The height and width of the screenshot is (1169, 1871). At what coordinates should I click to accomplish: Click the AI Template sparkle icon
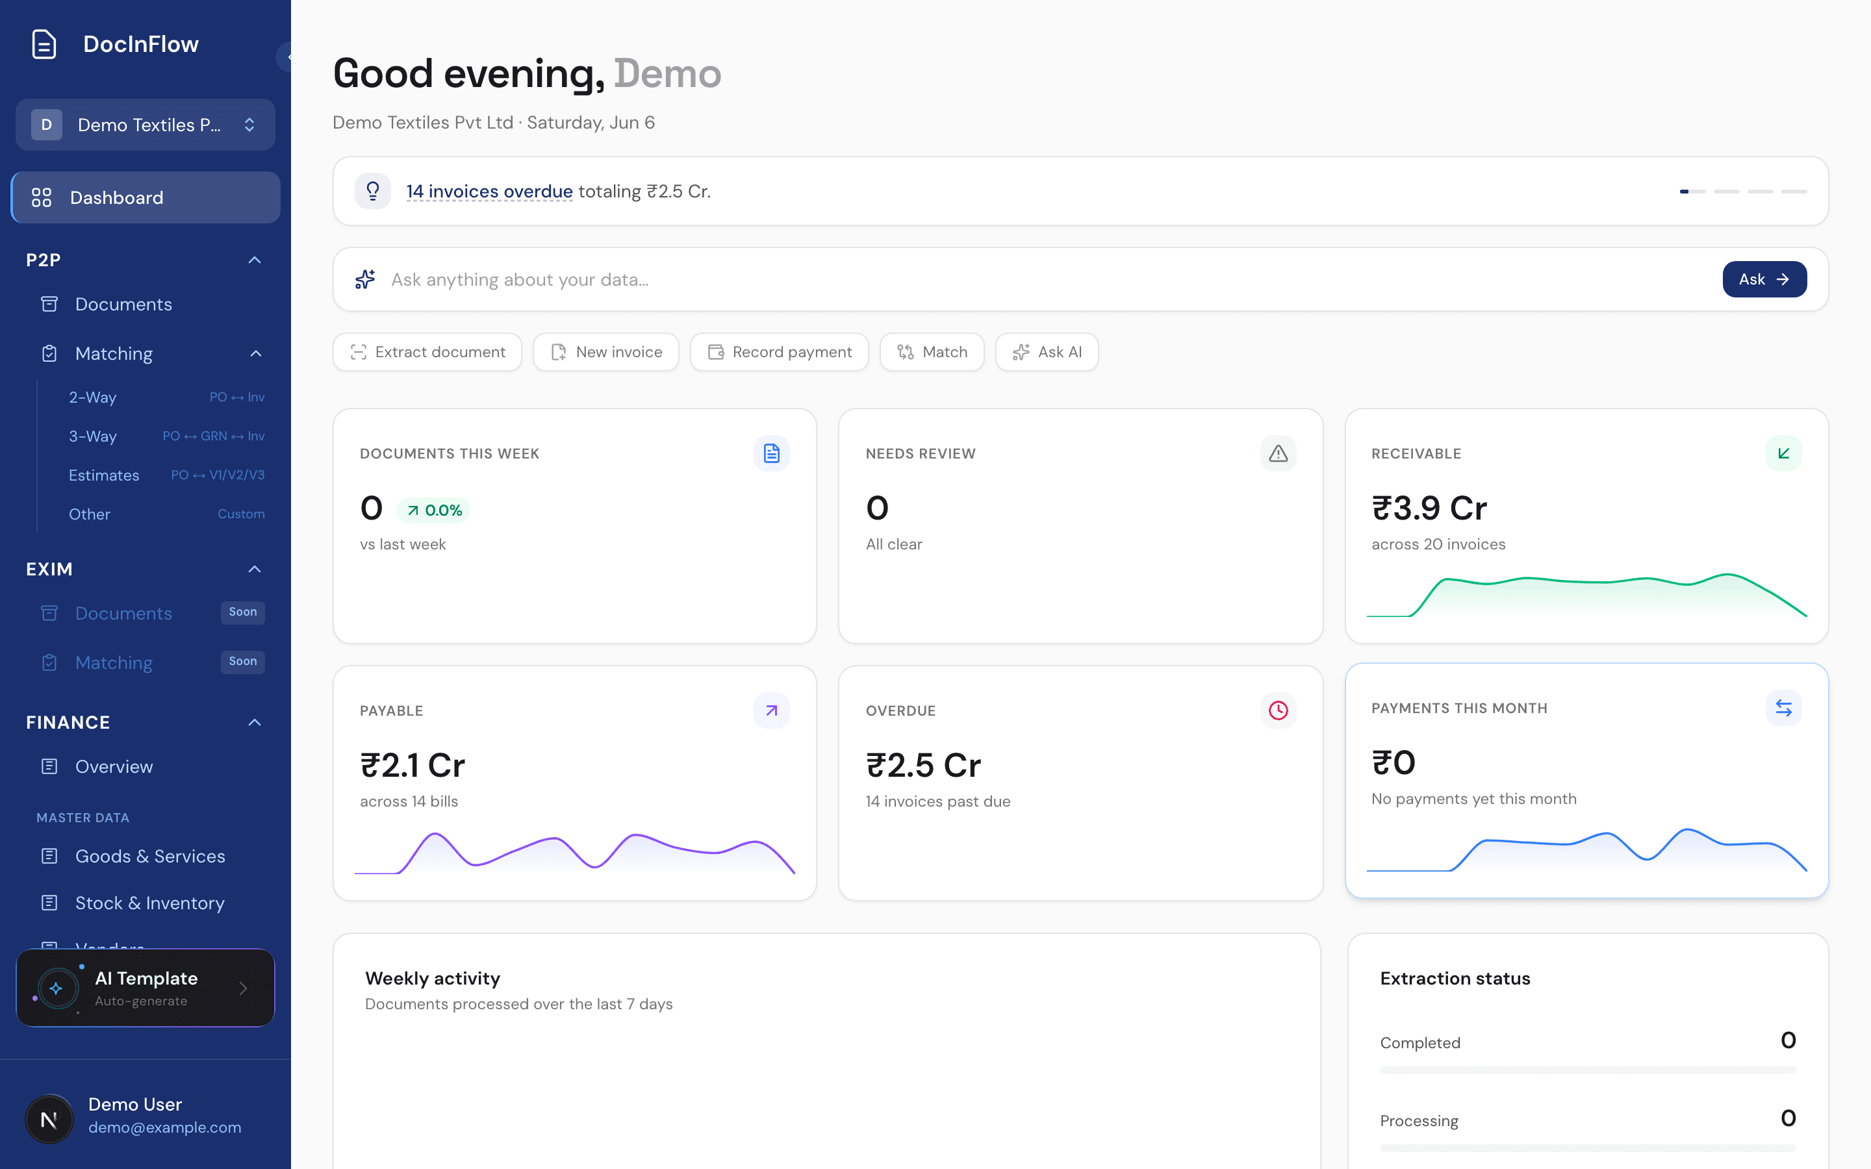(57, 988)
